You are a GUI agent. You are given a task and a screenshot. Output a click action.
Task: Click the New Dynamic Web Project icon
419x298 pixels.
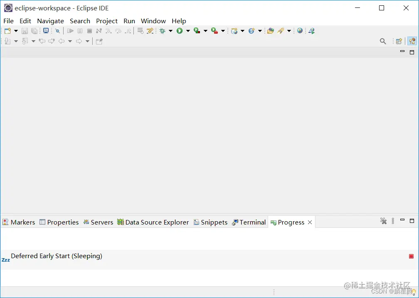(234, 31)
